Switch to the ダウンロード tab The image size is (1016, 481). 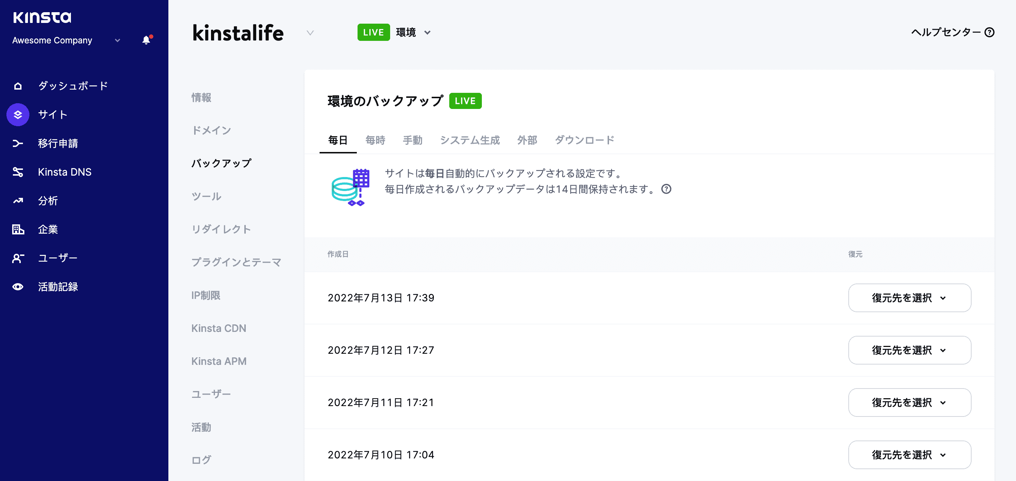(585, 140)
